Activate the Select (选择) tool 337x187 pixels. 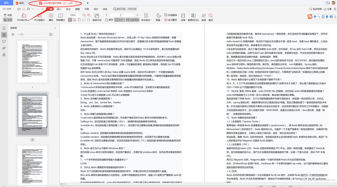pos(8,20)
